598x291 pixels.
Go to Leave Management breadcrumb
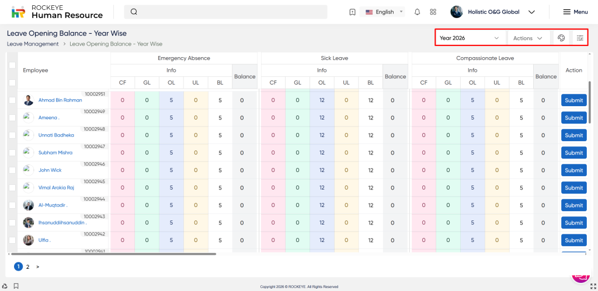tap(33, 44)
